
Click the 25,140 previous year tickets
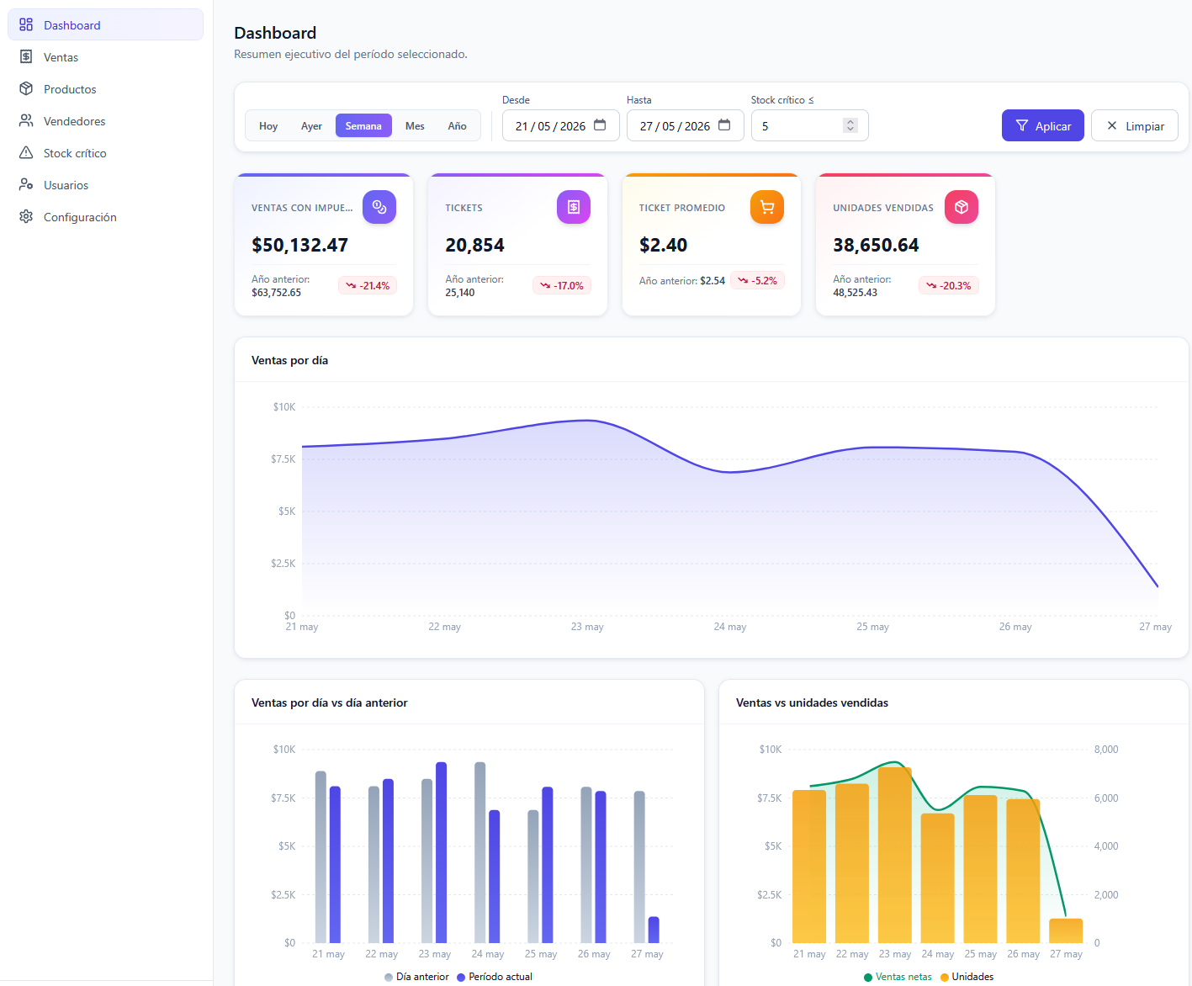(x=460, y=293)
